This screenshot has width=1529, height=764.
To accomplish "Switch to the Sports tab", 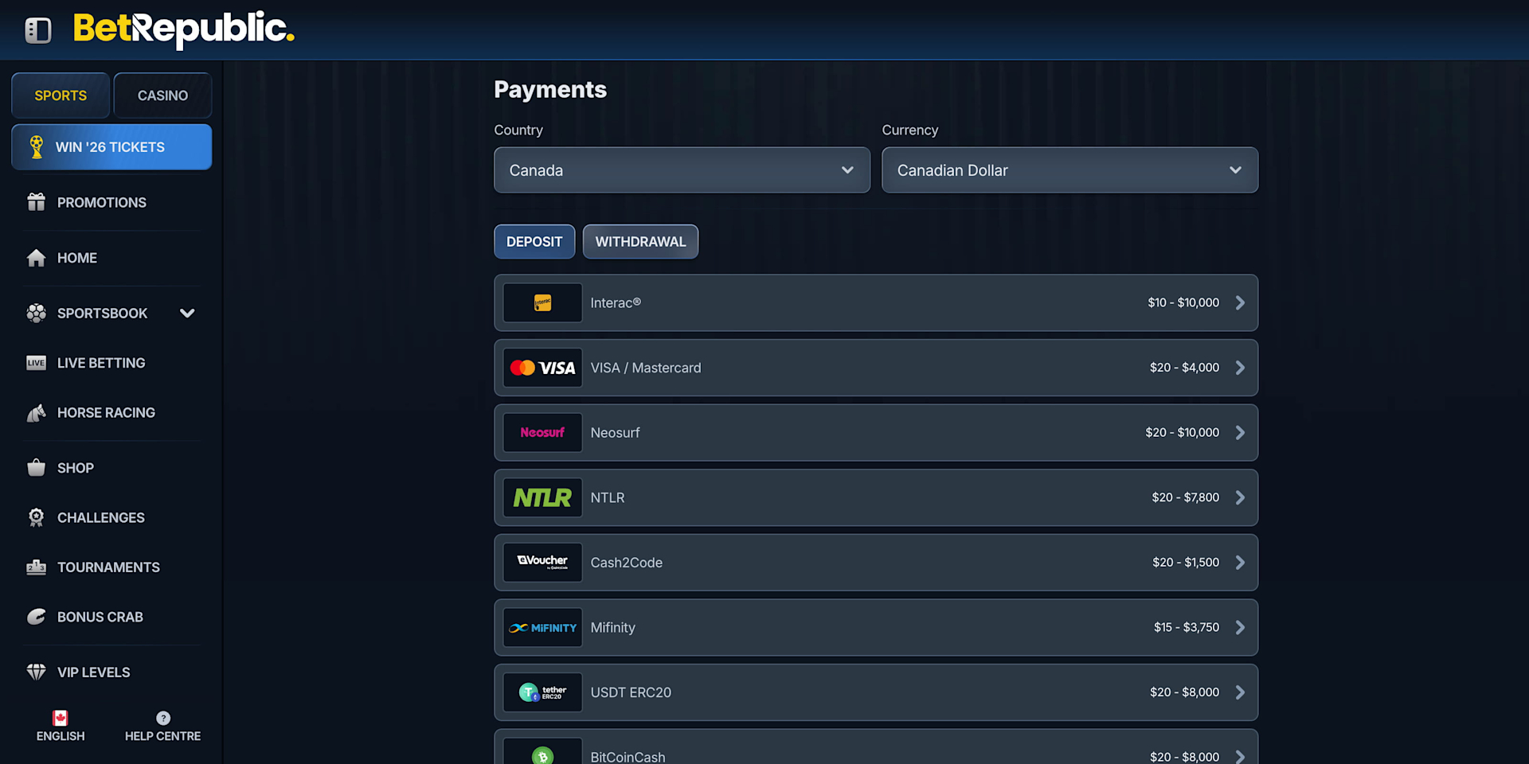I will tap(61, 95).
